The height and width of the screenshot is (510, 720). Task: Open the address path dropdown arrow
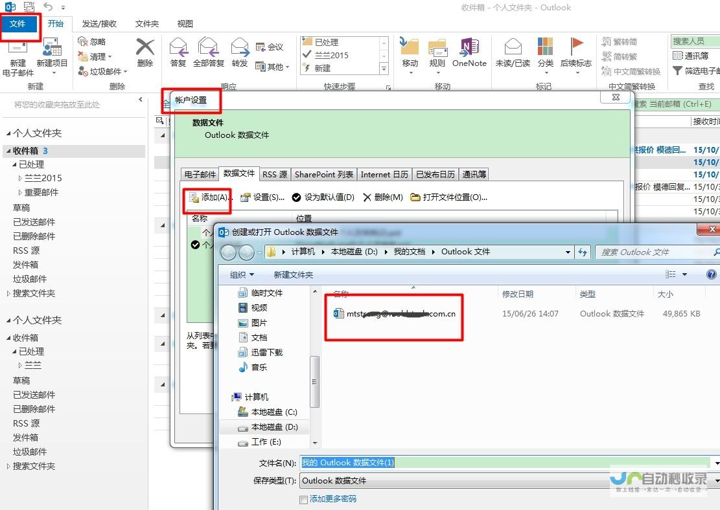tap(568, 252)
